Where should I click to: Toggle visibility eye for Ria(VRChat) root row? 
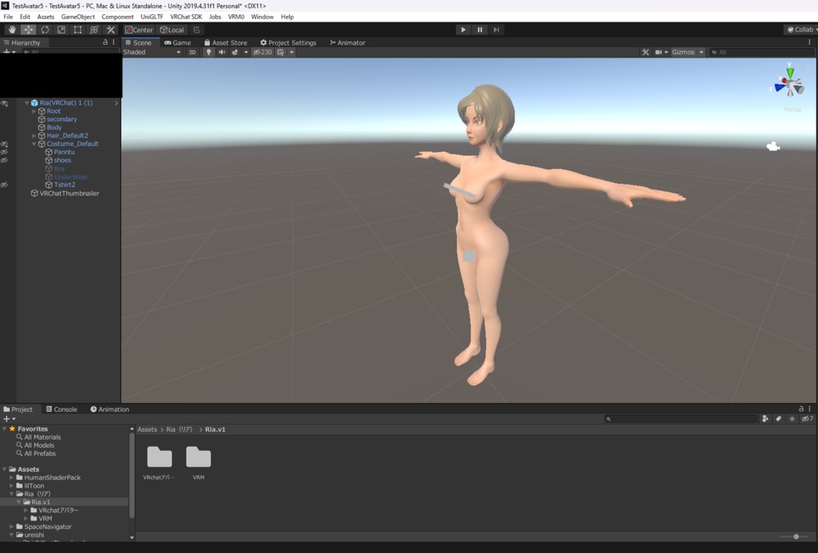point(4,103)
